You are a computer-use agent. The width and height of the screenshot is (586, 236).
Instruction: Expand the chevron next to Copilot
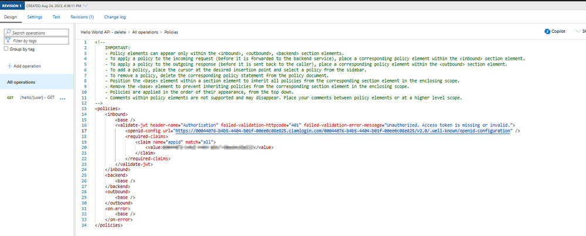578,32
